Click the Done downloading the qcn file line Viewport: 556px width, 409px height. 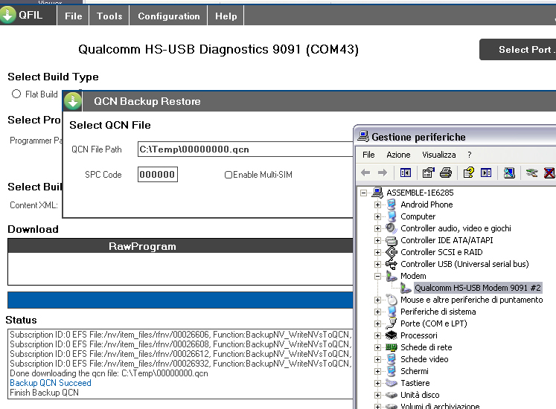click(x=109, y=373)
